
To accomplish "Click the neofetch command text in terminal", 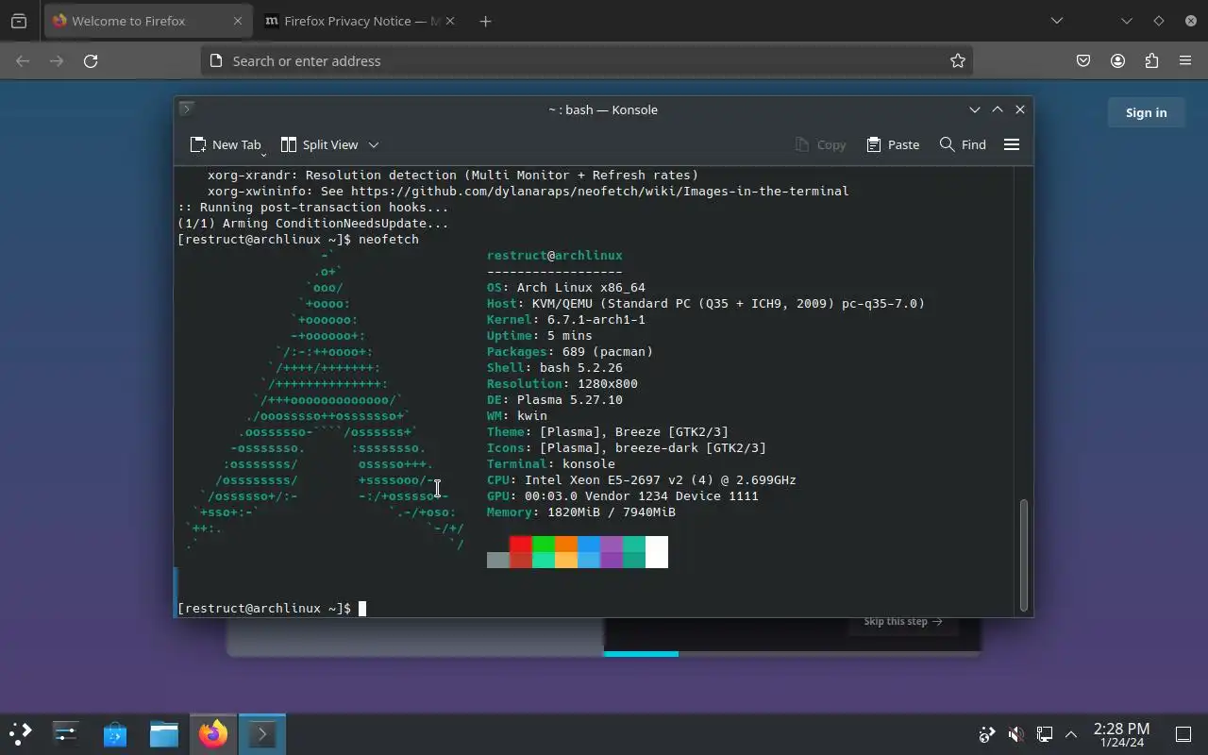I will click(x=389, y=240).
